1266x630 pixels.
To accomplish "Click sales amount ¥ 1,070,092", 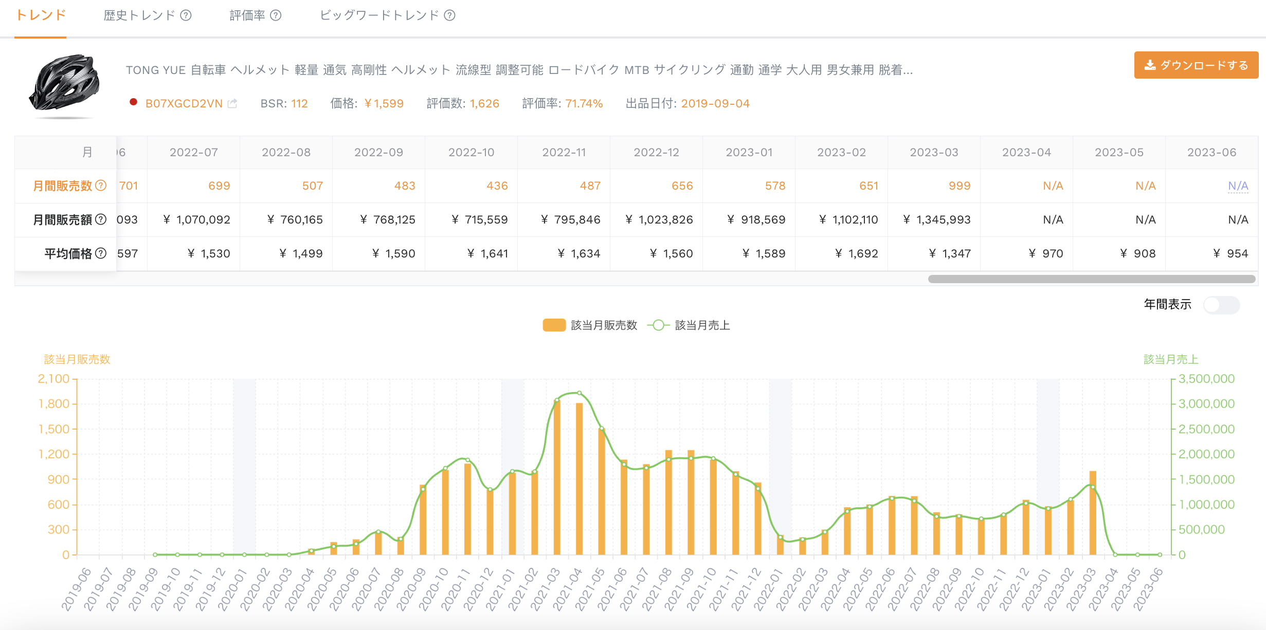I will tap(196, 219).
